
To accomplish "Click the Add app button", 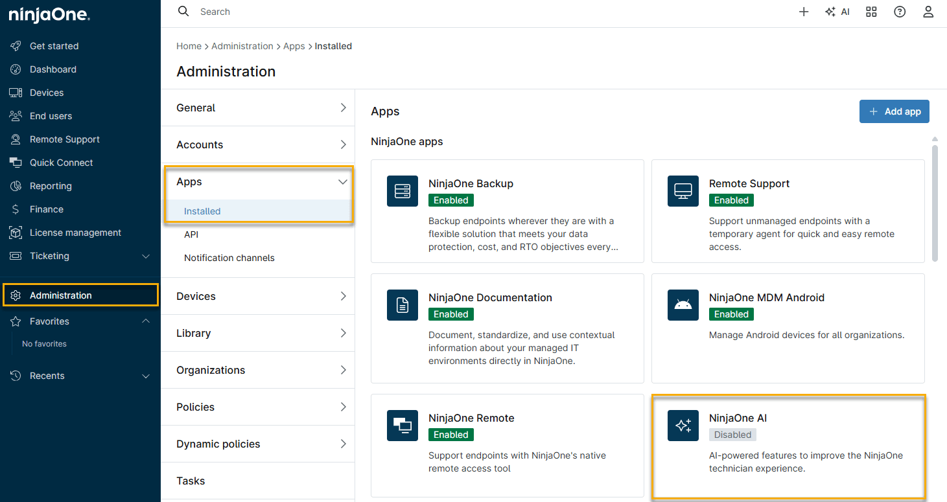I will [x=894, y=111].
